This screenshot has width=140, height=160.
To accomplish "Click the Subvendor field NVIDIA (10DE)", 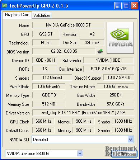I will pos(108,60).
